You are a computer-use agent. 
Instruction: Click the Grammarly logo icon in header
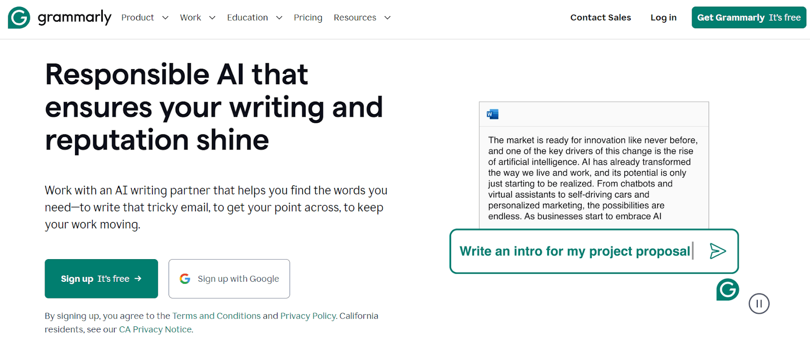(x=19, y=18)
